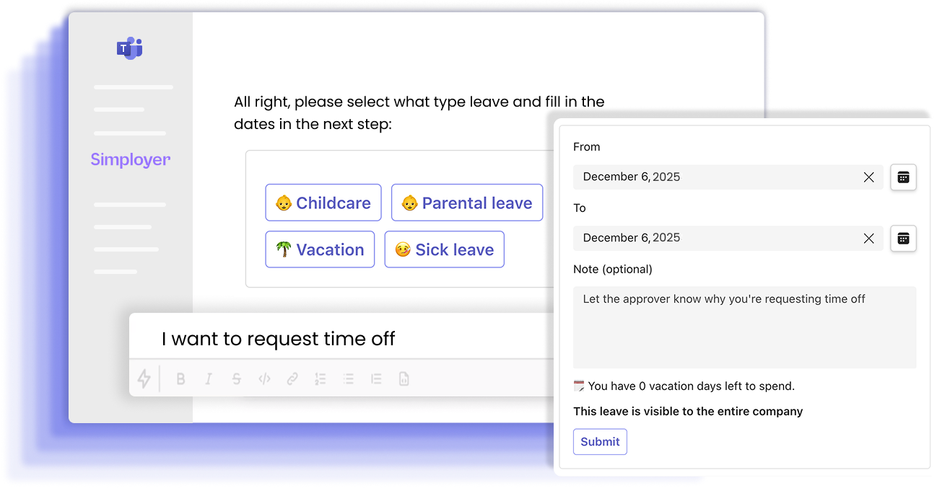The width and height of the screenshot is (937, 488).
Task: Click the lightning bolt shortcuts icon
Action: (144, 378)
